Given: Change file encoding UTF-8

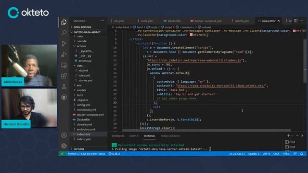Looking at the screenshot, I should [266, 154].
